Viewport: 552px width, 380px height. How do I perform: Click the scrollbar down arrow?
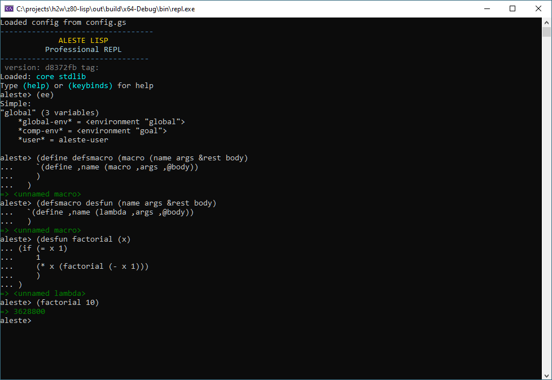pyautogui.click(x=546, y=375)
